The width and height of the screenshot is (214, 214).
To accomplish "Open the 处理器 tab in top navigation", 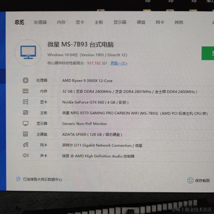I will coord(40,22).
